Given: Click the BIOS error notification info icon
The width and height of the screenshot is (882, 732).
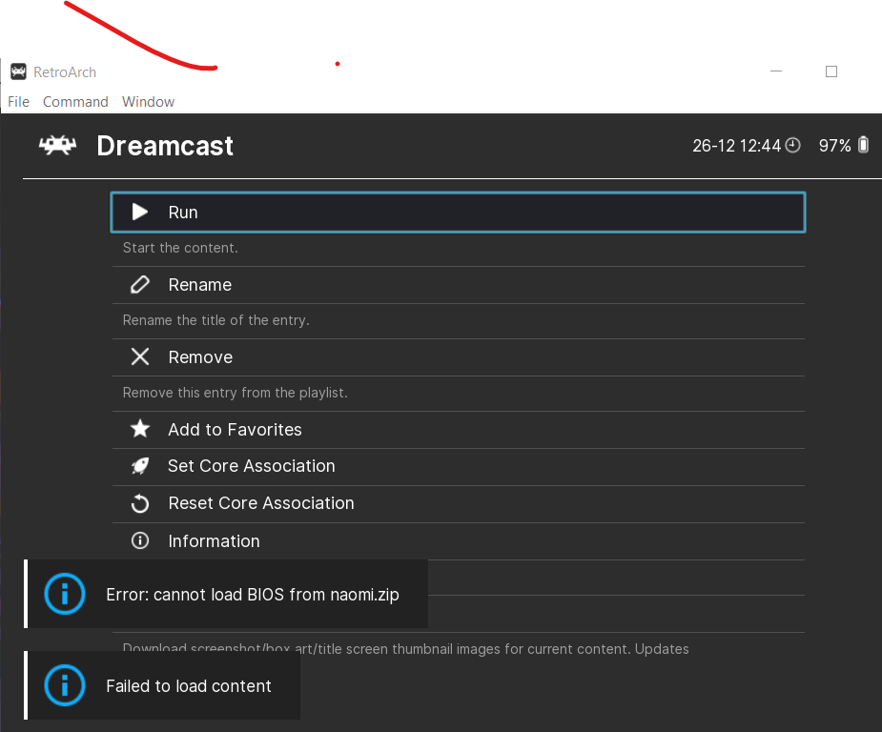Looking at the screenshot, I should point(65,594).
